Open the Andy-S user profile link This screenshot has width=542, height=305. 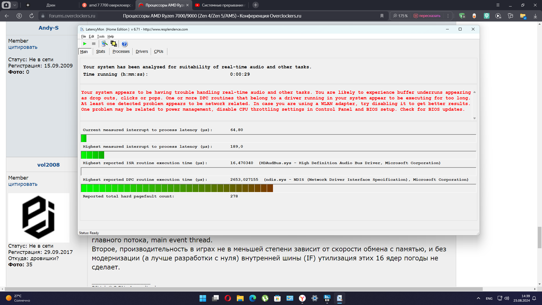[49, 28]
